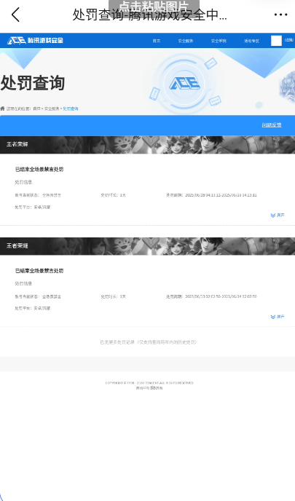Click the home icon in the breadcrumb
295x501 pixels.
click(x=3, y=109)
